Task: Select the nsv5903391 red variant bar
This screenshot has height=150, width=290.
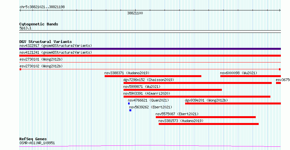Action: click(197, 97)
